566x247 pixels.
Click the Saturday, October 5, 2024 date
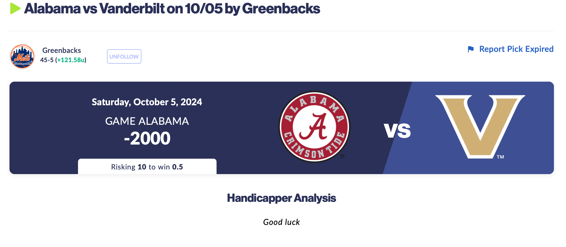pos(147,102)
